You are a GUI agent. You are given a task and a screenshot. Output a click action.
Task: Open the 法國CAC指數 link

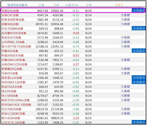pos(10,15)
